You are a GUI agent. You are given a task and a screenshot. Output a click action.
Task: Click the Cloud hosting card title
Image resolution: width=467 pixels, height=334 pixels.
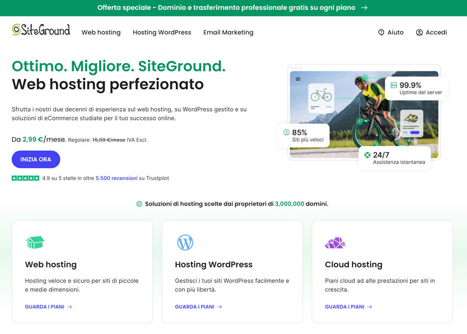354,265
